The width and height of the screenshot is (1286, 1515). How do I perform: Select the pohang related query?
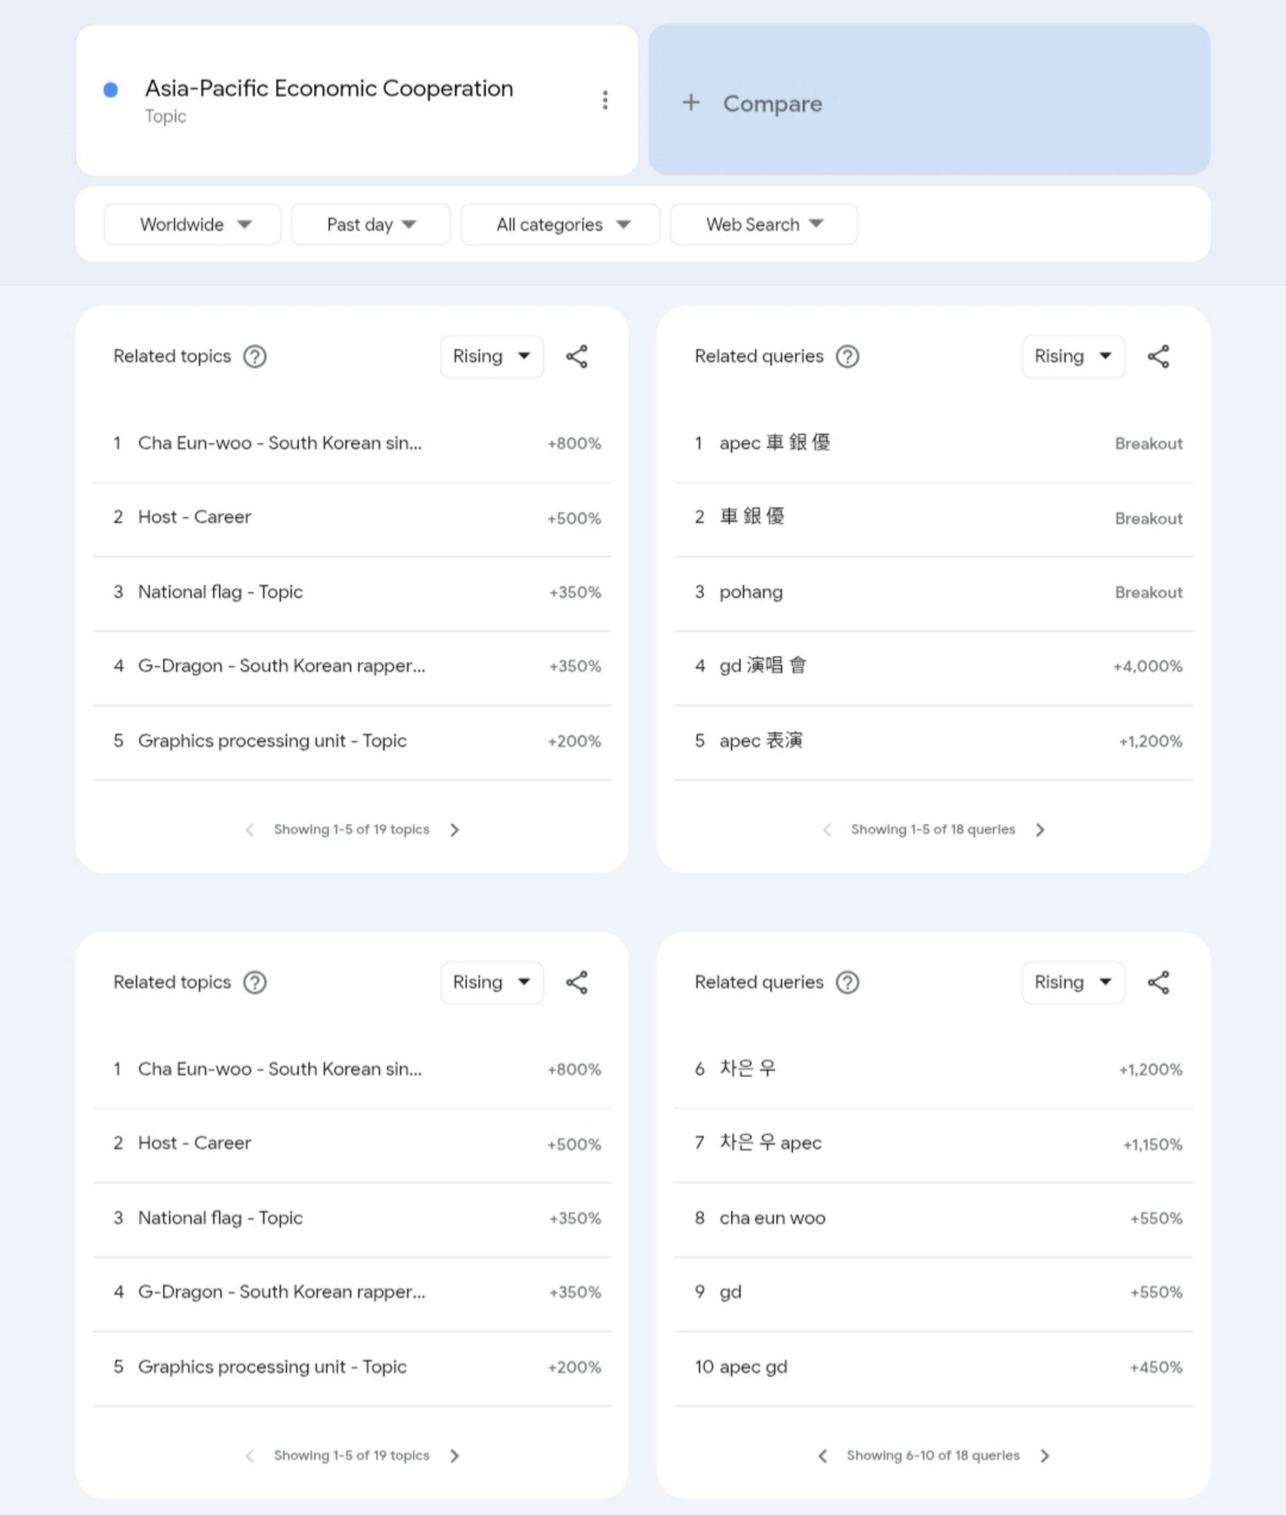click(751, 593)
